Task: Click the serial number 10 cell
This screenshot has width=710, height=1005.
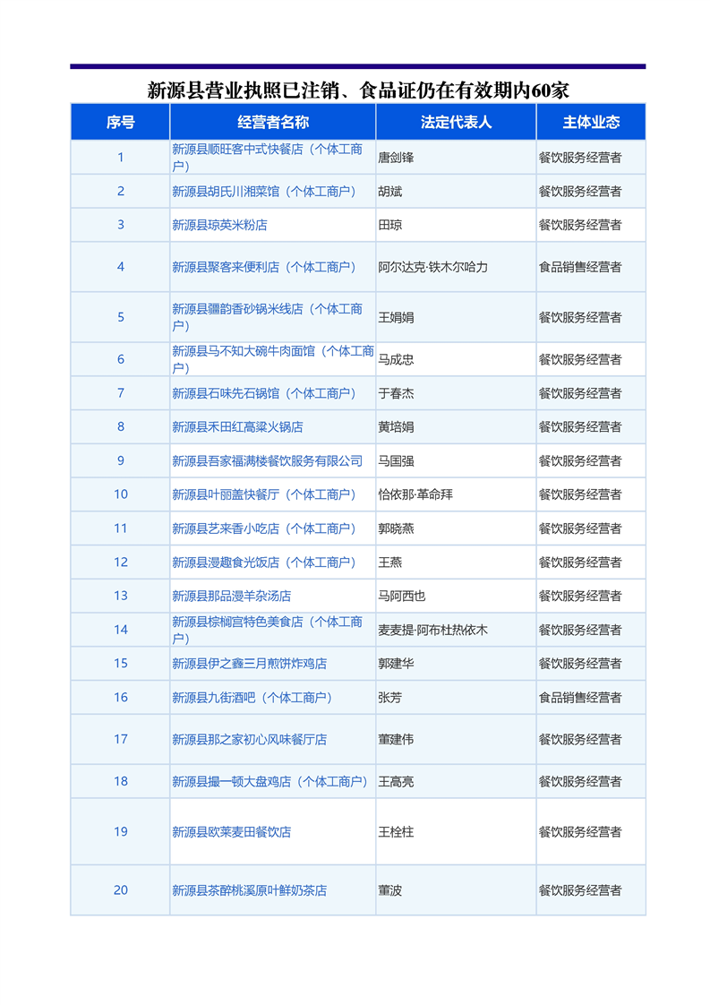Action: [x=120, y=494]
